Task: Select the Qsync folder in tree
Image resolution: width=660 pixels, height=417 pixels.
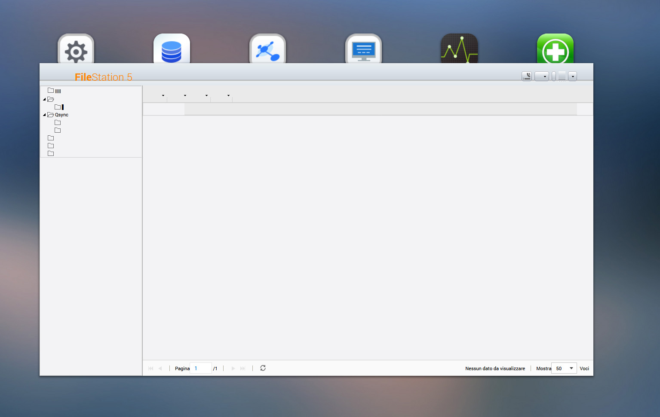Action: click(x=61, y=115)
